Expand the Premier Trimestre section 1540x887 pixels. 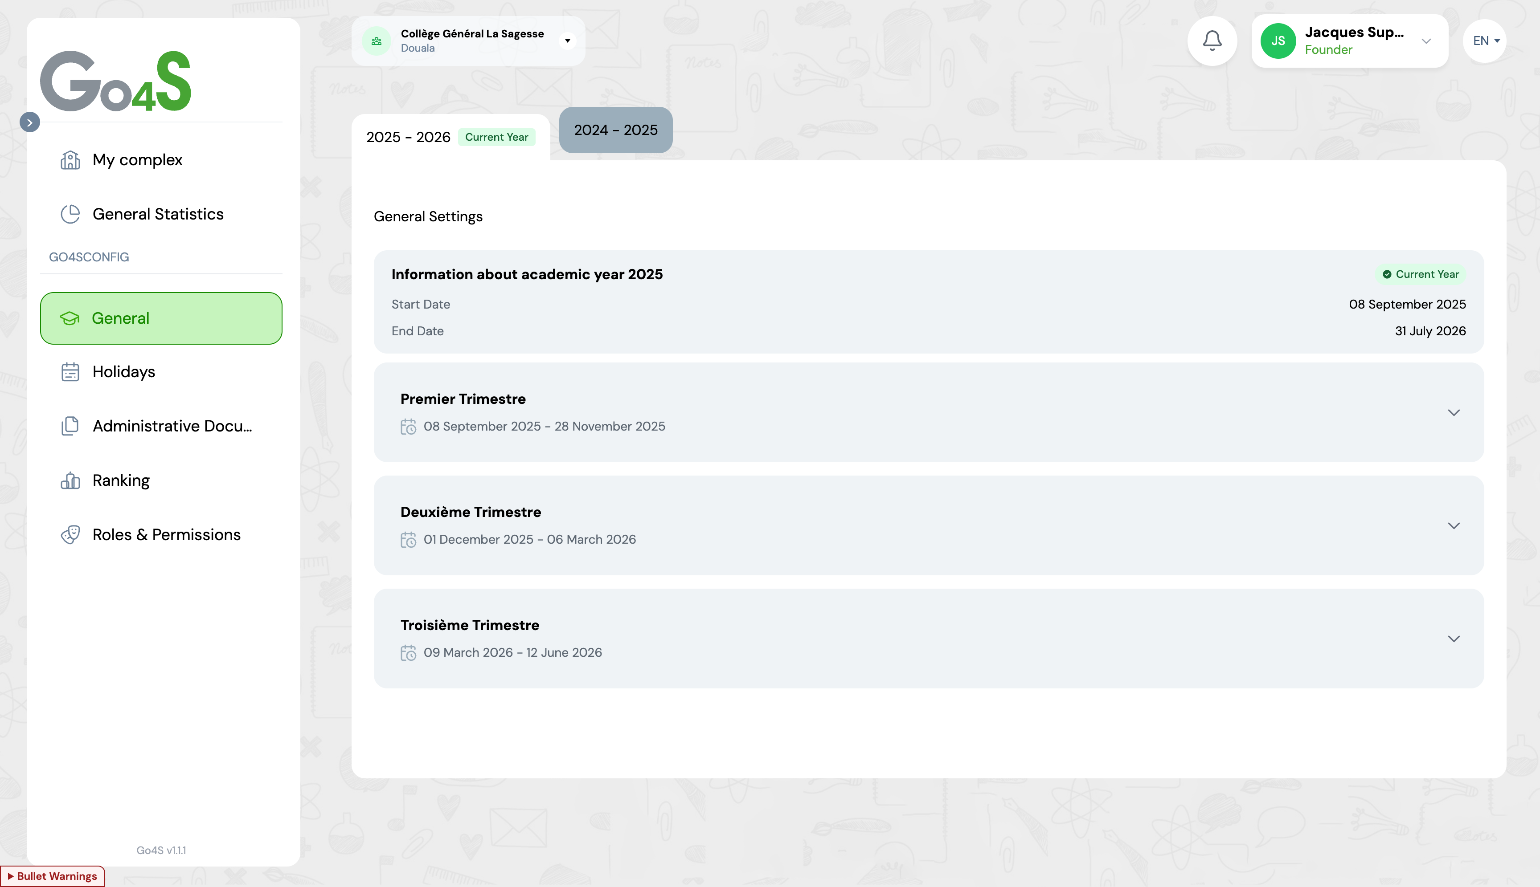(x=1454, y=412)
